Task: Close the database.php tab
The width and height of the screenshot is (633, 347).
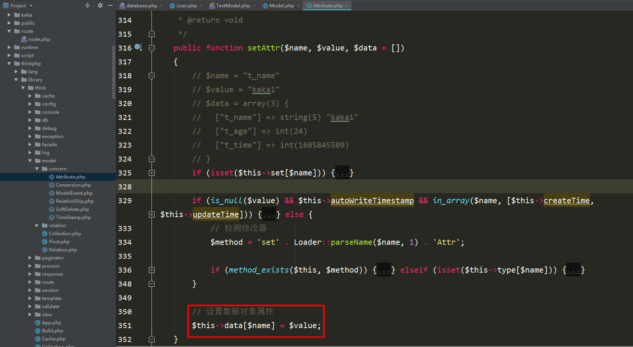Action: (x=161, y=6)
